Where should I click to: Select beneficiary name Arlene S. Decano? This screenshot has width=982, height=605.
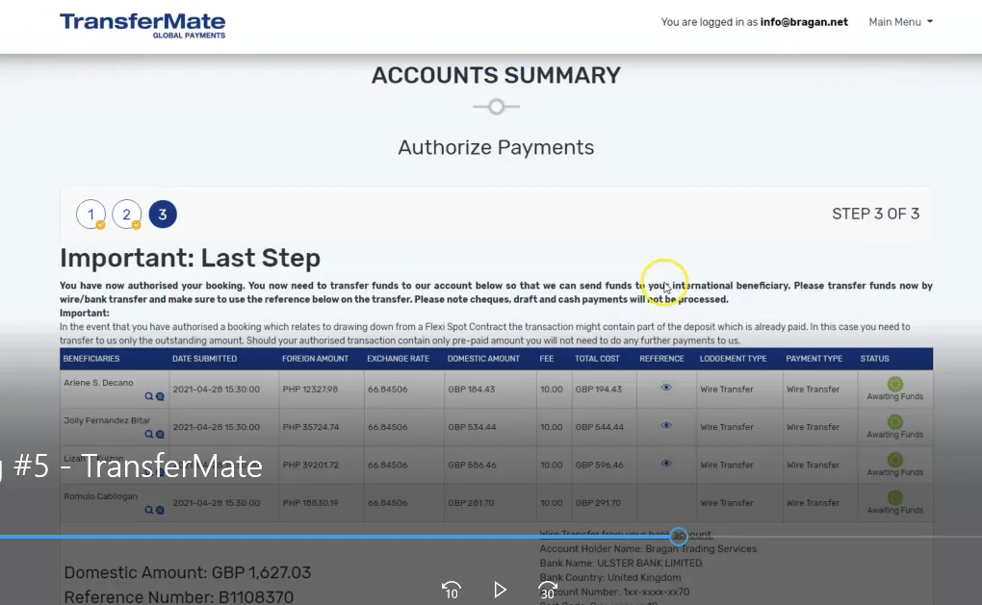pyautogui.click(x=98, y=382)
